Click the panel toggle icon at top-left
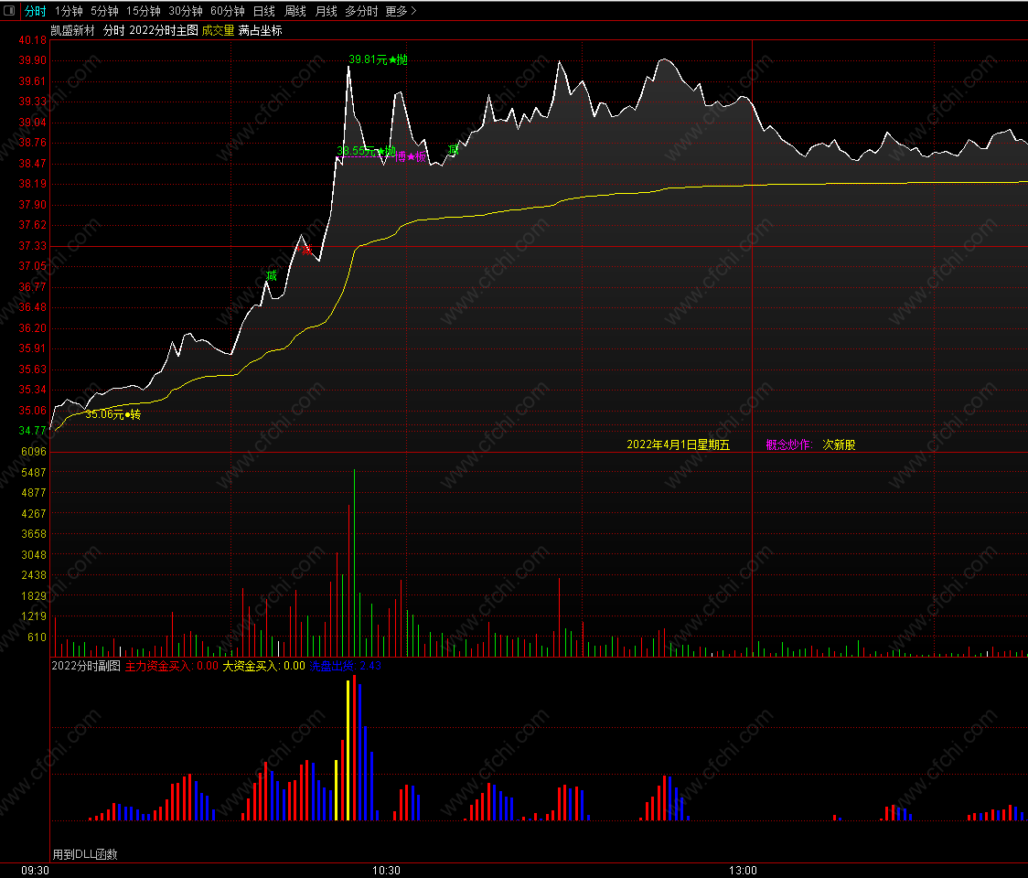1028x878 pixels. [10, 11]
